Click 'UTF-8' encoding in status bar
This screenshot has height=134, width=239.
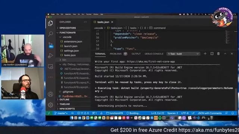(x=185, y=113)
